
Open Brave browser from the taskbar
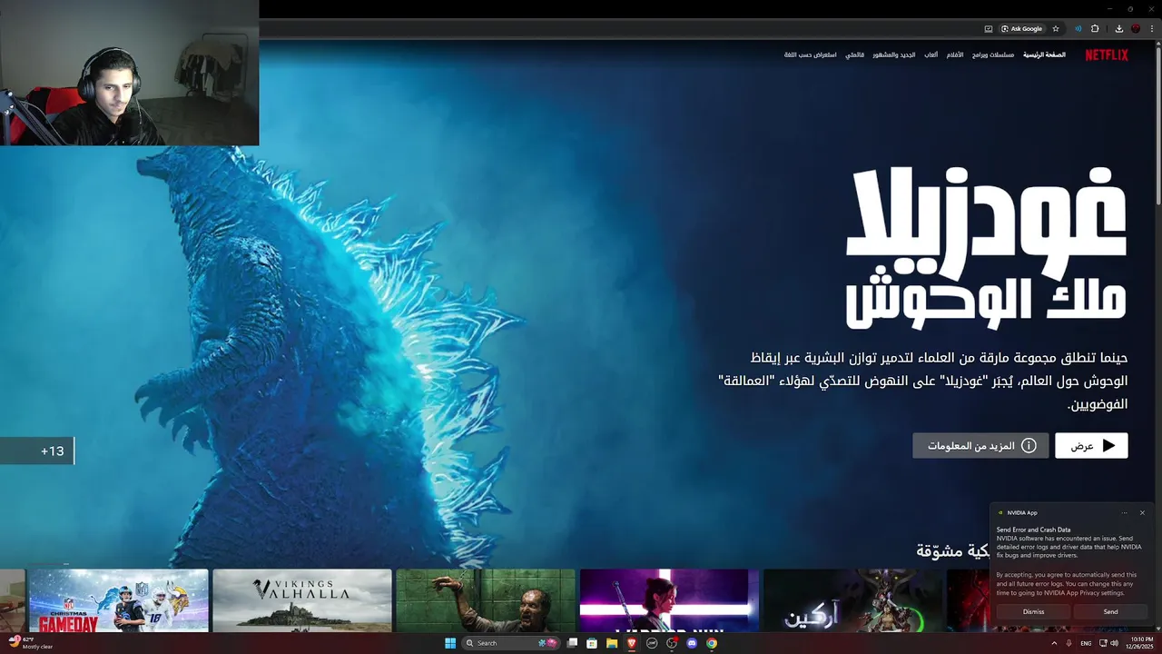click(x=632, y=643)
